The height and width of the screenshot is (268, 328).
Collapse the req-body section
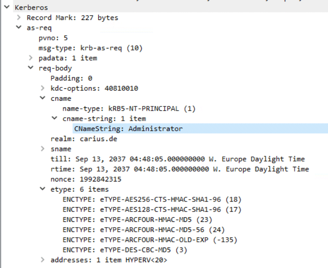pyautogui.click(x=31, y=67)
